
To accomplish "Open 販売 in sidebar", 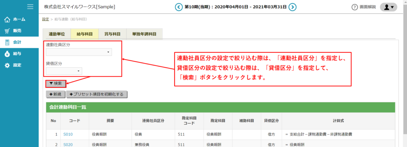I will click(19, 31).
